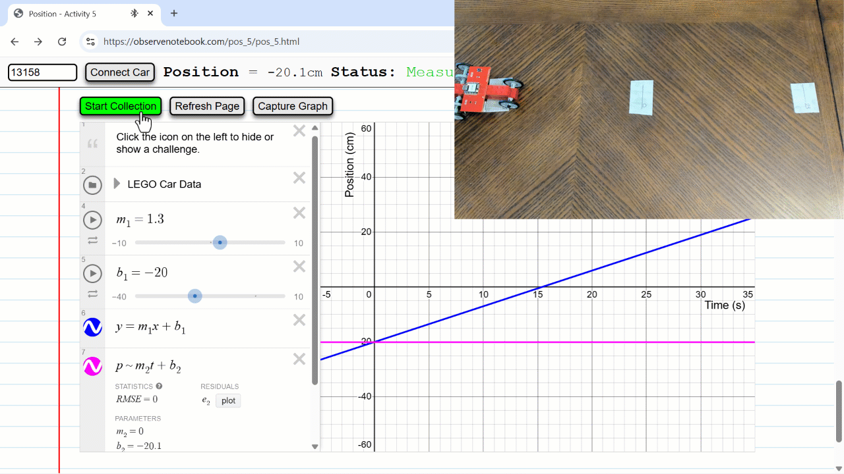Click the device number field showing 13158
This screenshot has height=474, width=844.
42,72
